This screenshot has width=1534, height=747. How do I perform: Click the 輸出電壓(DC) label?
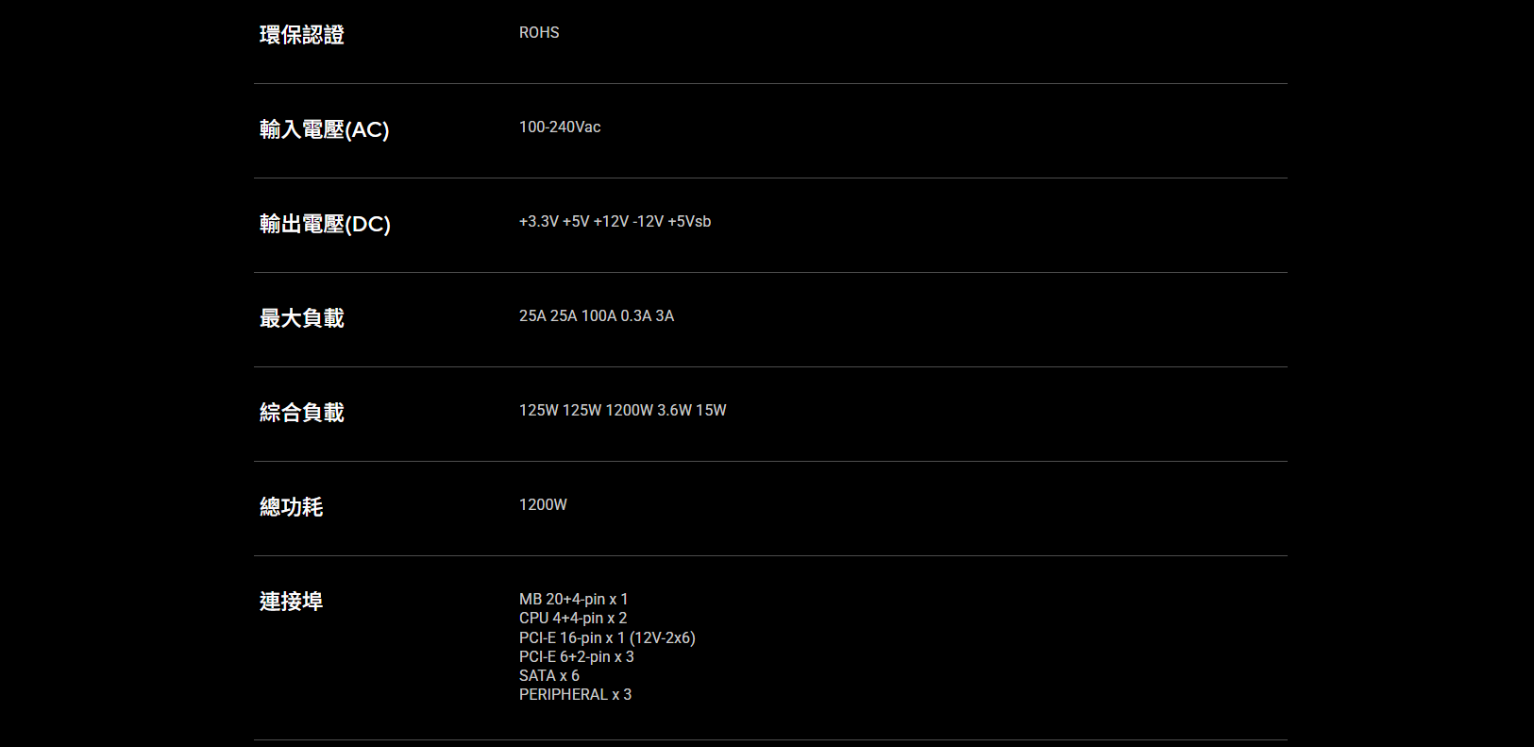325,224
